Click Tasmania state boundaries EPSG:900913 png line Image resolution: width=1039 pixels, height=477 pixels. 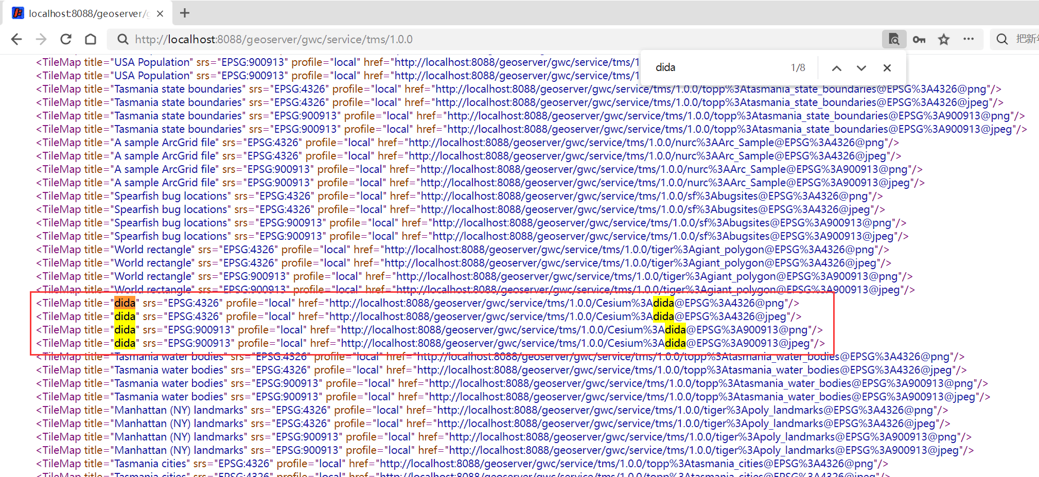pyautogui.click(x=531, y=116)
